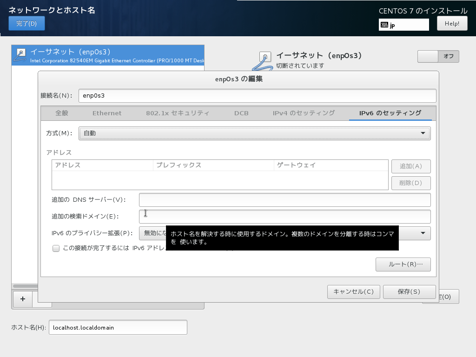Open the ルート routes dialog
This screenshot has height=357, width=476.
pyautogui.click(x=403, y=264)
